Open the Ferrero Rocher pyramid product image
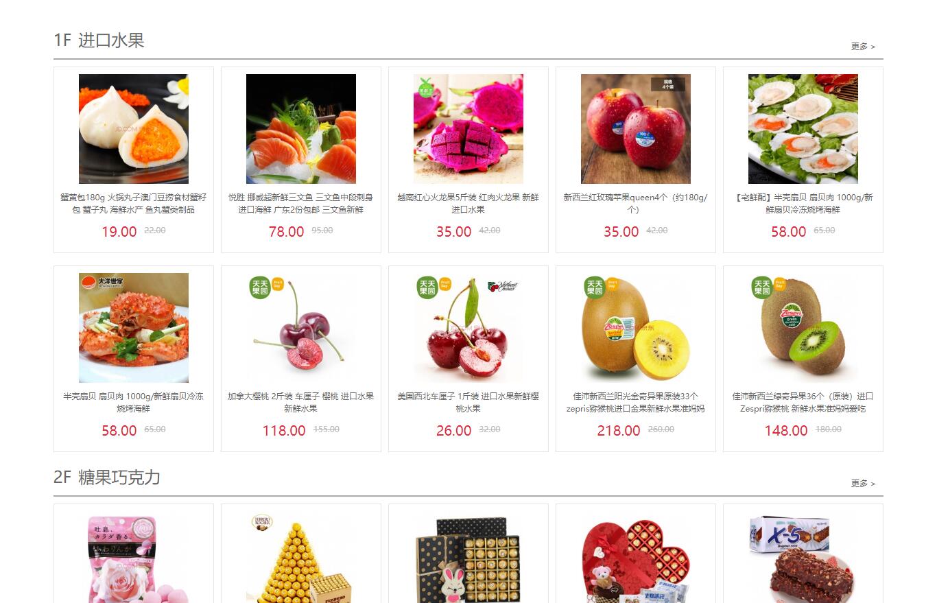The width and height of the screenshot is (937, 603). click(301, 560)
